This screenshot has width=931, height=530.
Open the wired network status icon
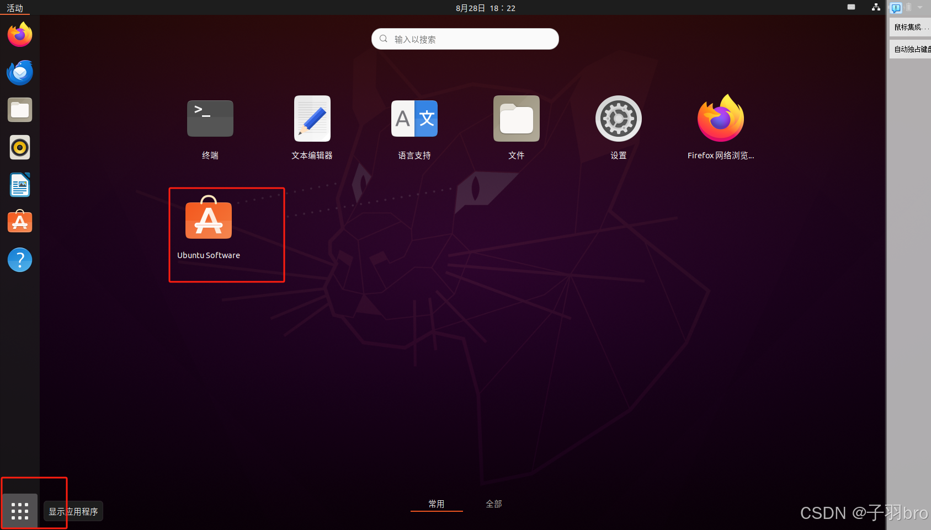876,7
